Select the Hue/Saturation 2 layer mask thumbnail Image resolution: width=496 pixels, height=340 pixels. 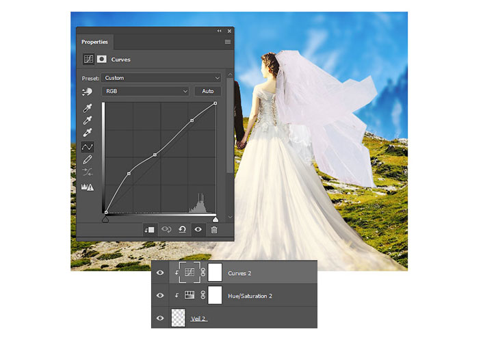click(x=215, y=295)
